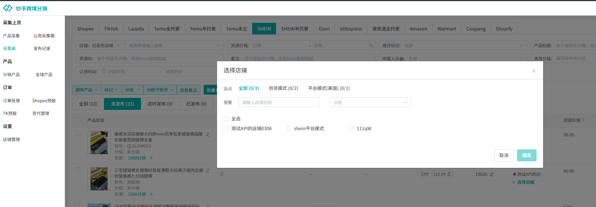This screenshot has width=596, height=207.
Task: Select the 供货模式 (0/2) site tab
Action: coord(283,88)
